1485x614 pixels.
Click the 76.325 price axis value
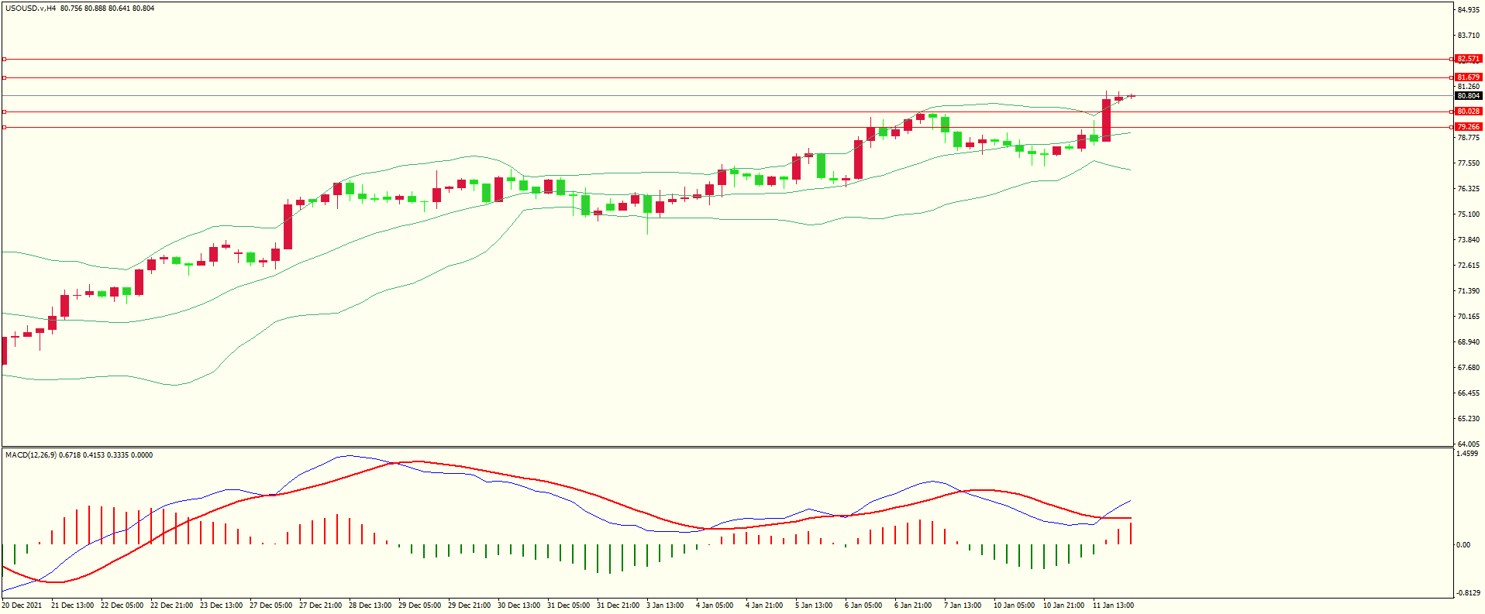click(1469, 189)
